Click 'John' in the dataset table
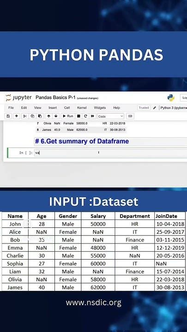 pos(15,224)
